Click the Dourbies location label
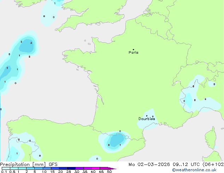Screen dimensions: 224x173 click(147, 119)
